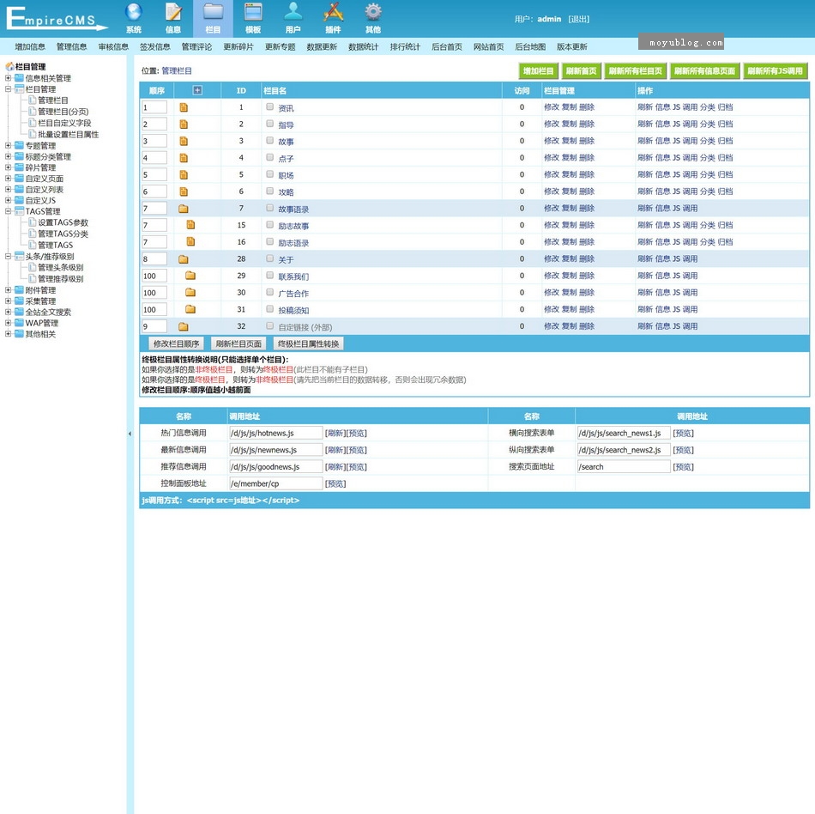The width and height of the screenshot is (815, 814).
Task: Click the green 刷新首页 button
Action: click(x=581, y=71)
